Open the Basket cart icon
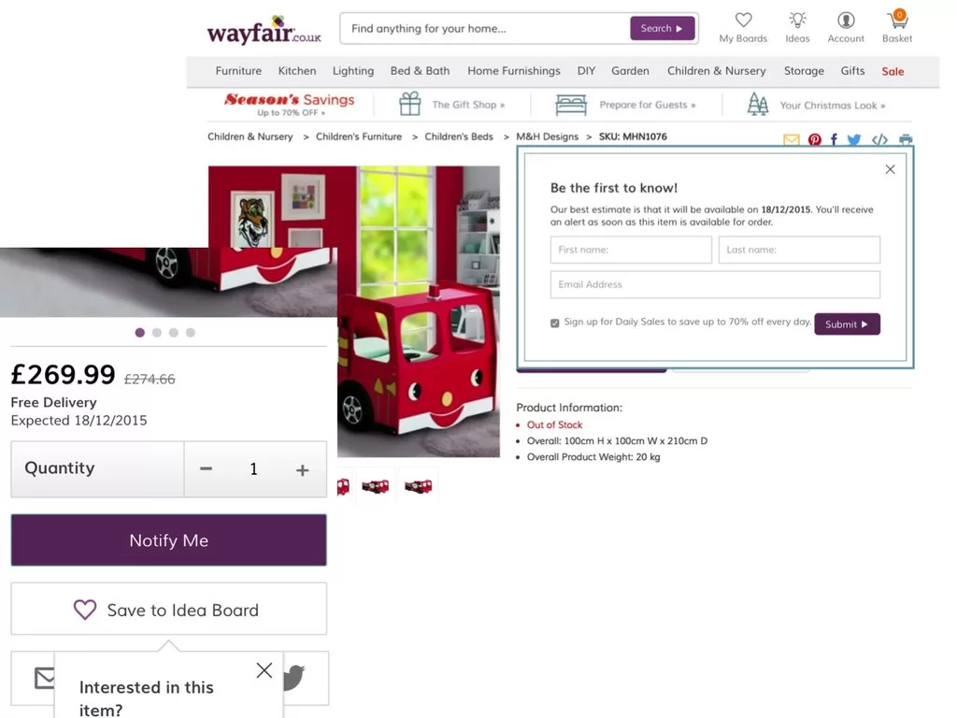The image size is (957, 718). tap(897, 19)
